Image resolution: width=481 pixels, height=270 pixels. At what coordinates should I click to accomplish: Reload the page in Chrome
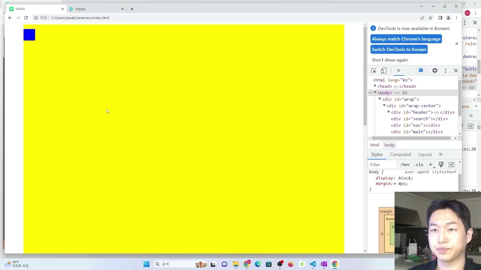coord(26,18)
